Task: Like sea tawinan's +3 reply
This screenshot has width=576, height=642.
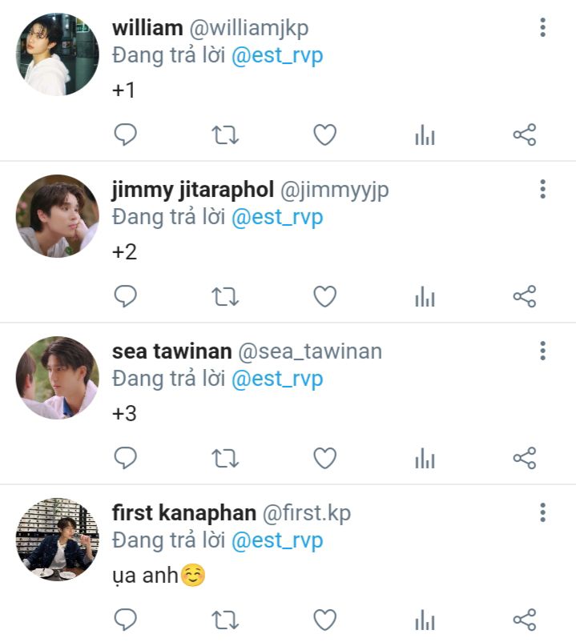Action: click(324, 459)
